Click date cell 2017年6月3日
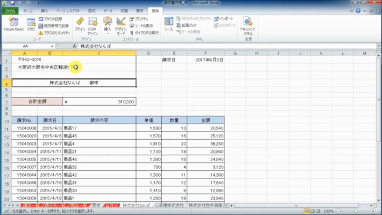Viewport: 382px width, 215px height. click(205, 60)
